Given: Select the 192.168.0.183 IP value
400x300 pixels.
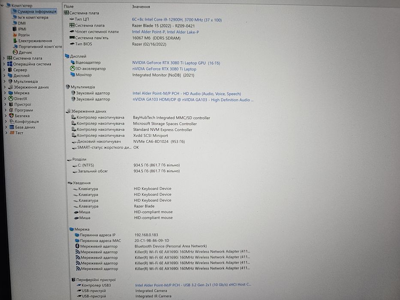Looking at the screenshot, I should 146,235.
